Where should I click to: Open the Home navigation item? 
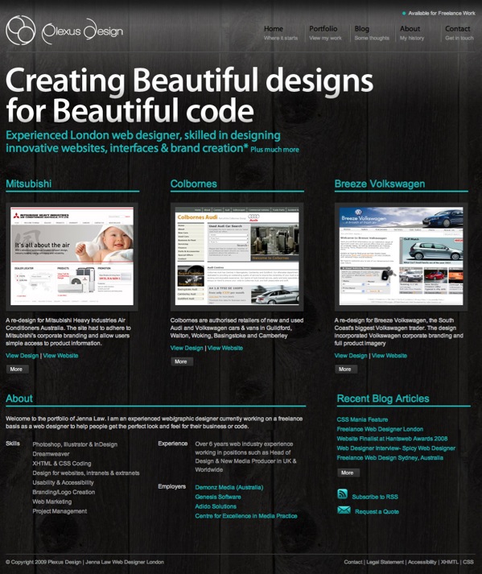tap(281, 32)
